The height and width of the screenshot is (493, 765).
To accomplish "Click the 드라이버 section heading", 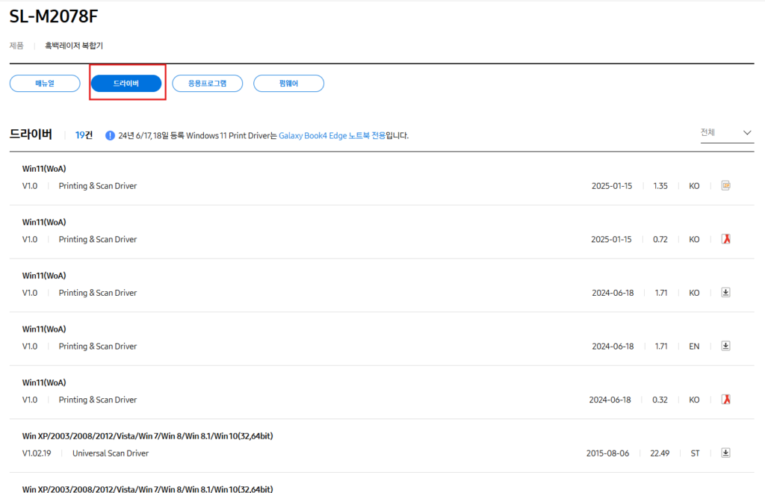I will 31,134.
